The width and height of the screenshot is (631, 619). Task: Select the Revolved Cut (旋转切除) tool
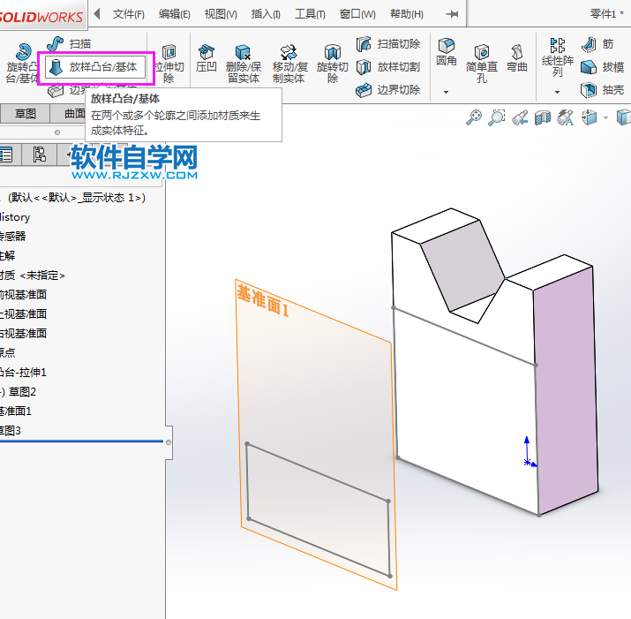tap(332, 64)
